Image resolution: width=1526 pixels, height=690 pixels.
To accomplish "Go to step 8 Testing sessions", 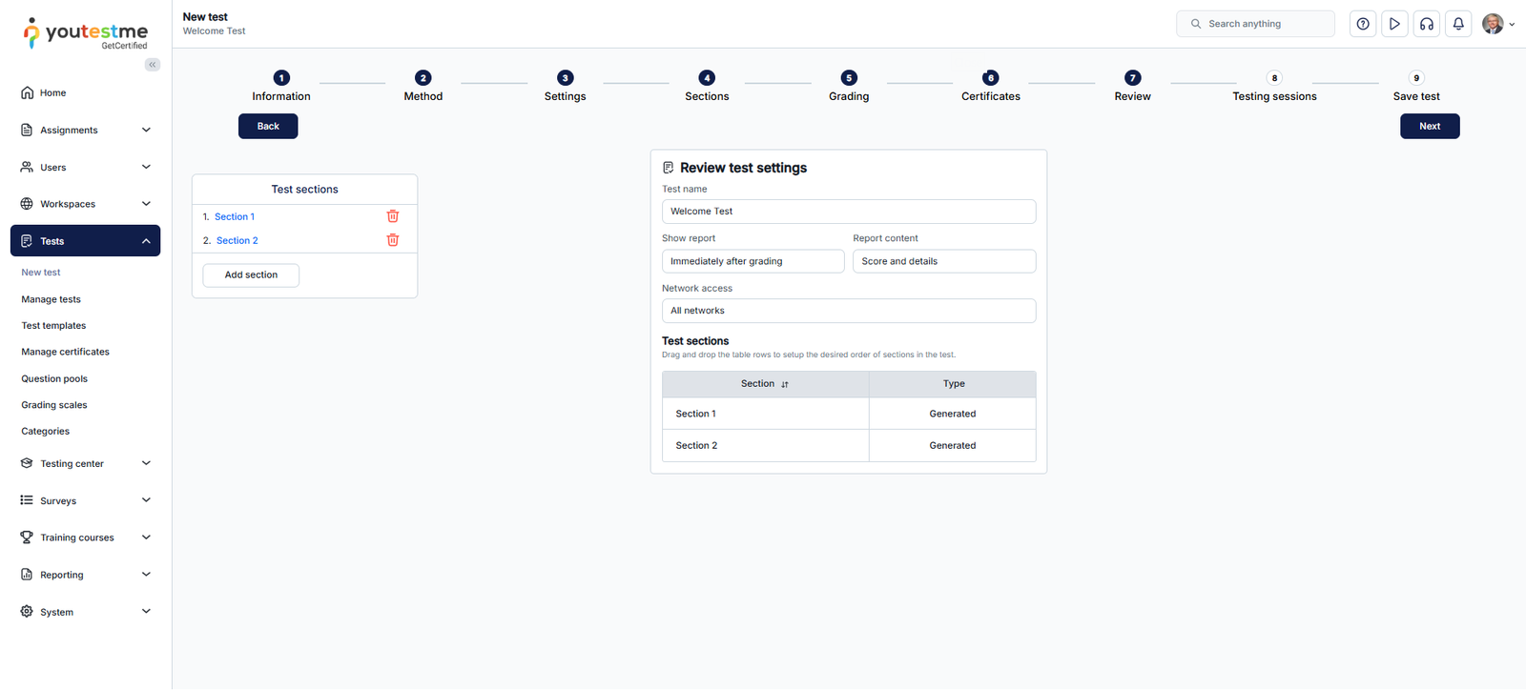I will 1274,86.
